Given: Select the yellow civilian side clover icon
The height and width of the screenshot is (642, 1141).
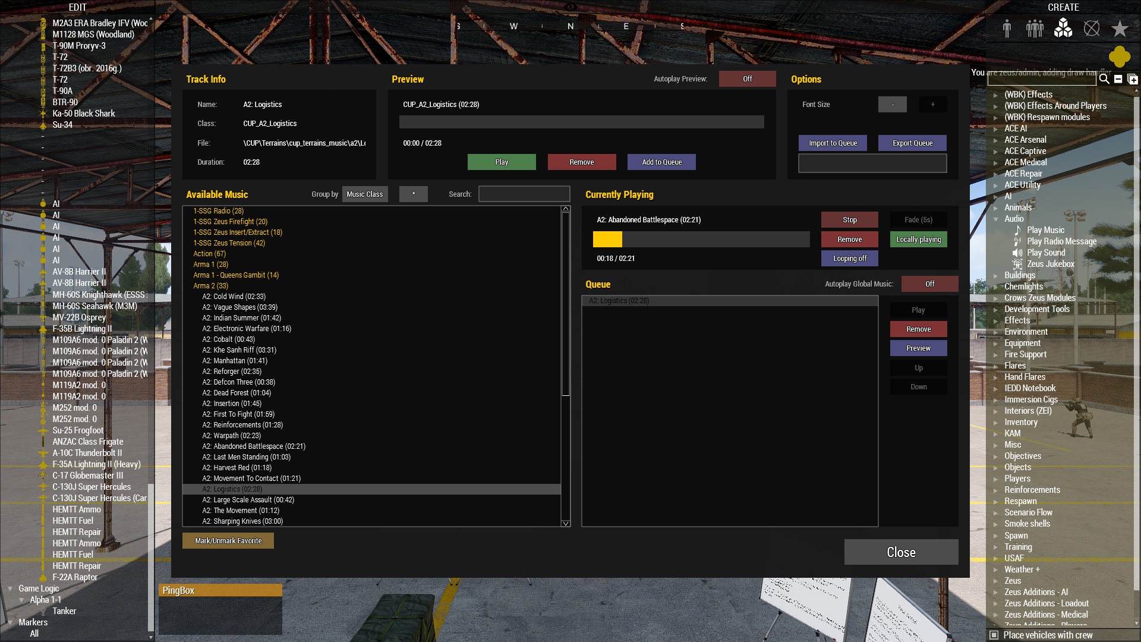Looking at the screenshot, I should pyautogui.click(x=1120, y=56).
